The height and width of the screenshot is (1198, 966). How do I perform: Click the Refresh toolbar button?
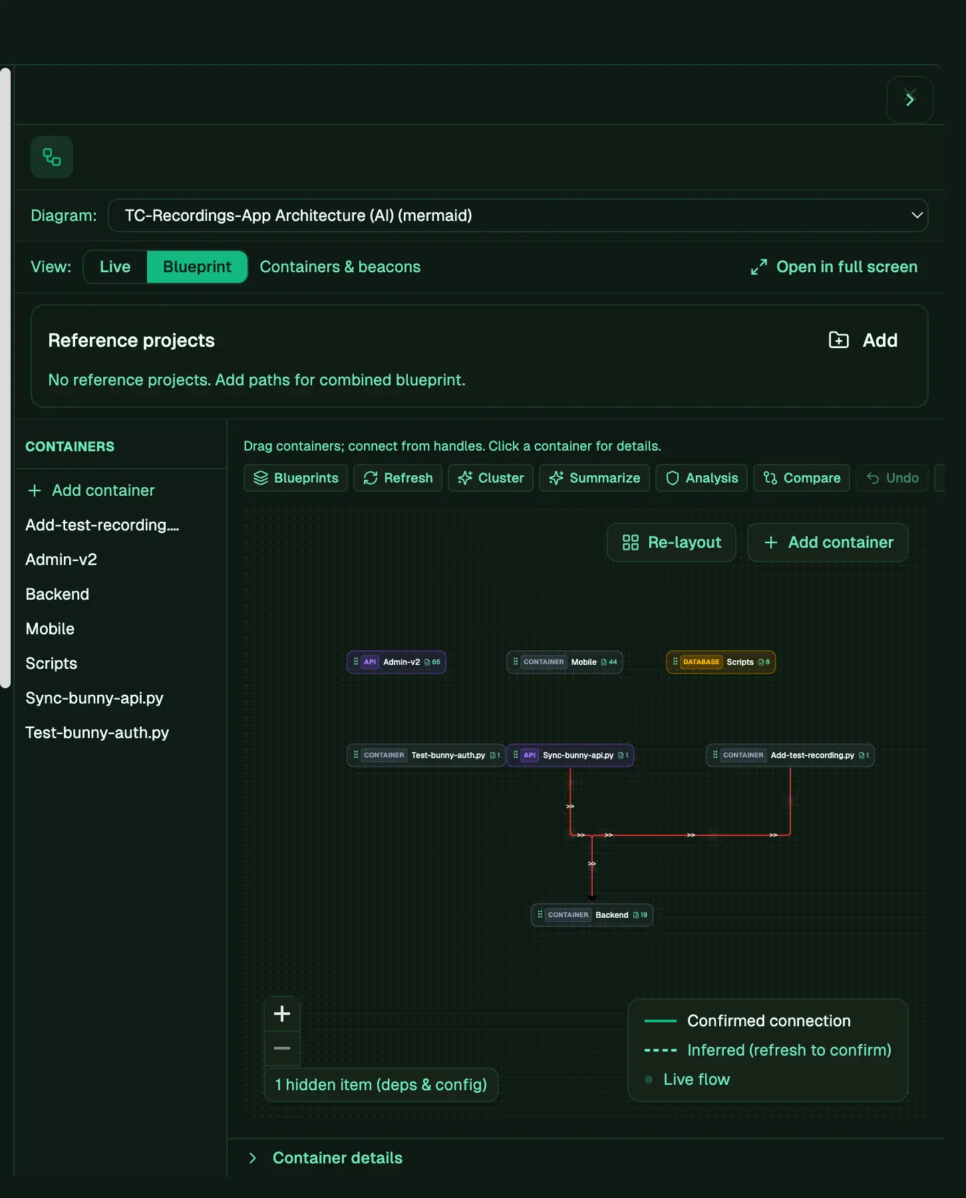click(x=398, y=478)
